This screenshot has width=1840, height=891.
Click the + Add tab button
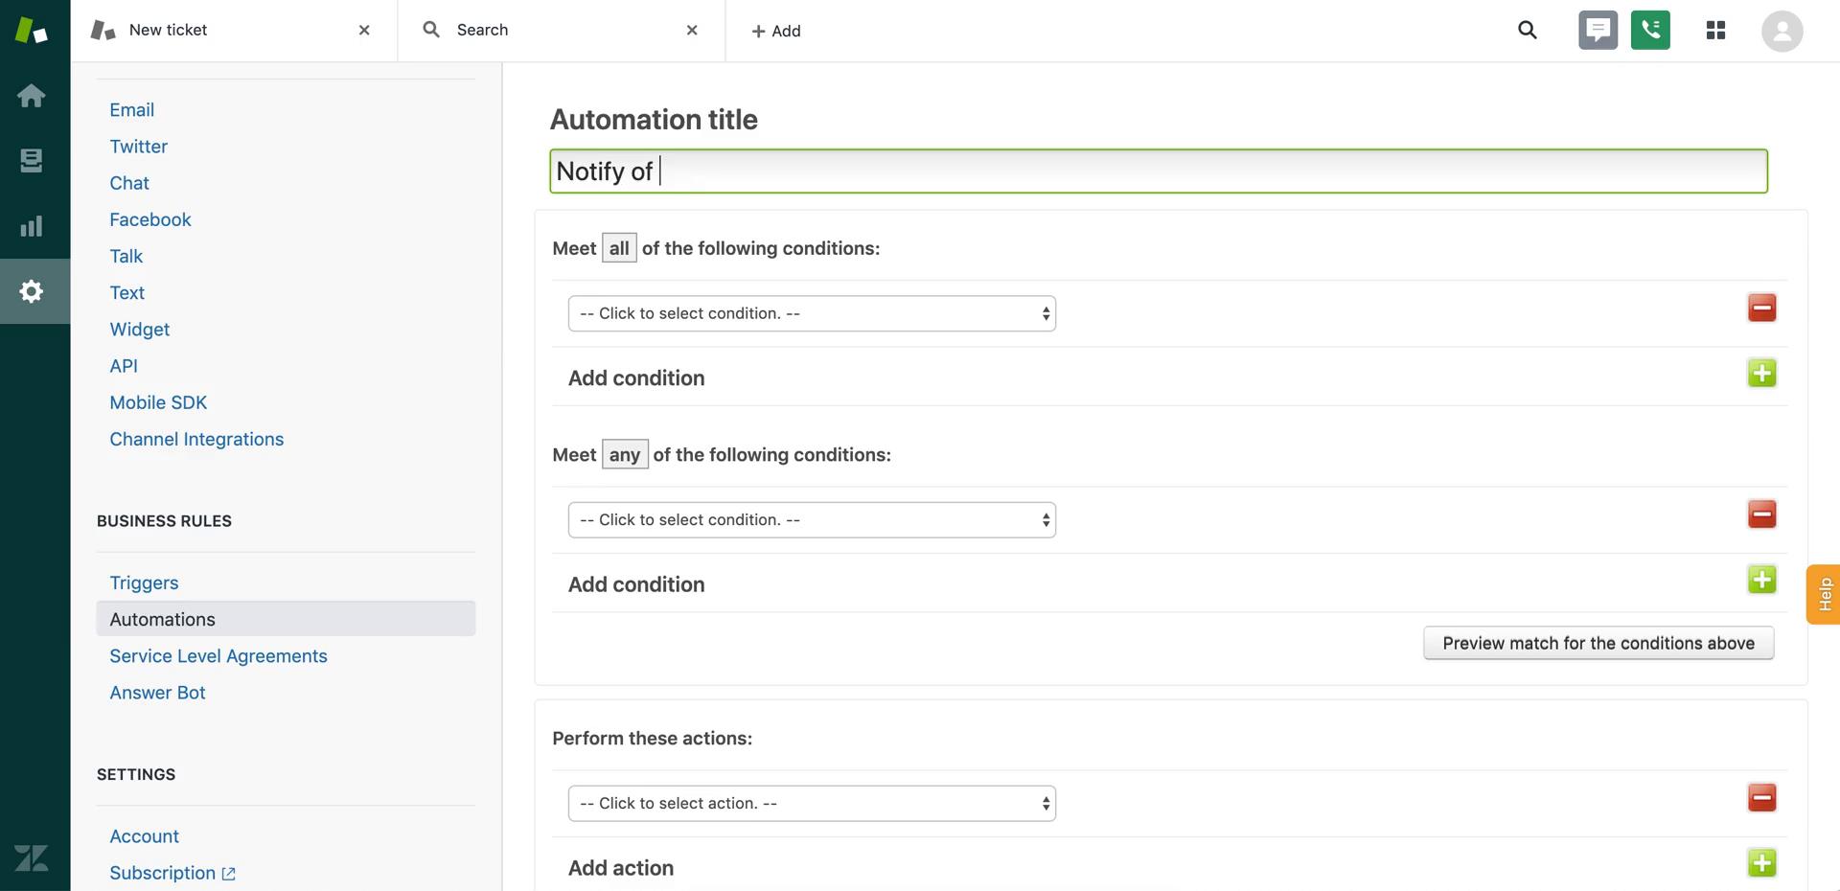click(x=776, y=31)
